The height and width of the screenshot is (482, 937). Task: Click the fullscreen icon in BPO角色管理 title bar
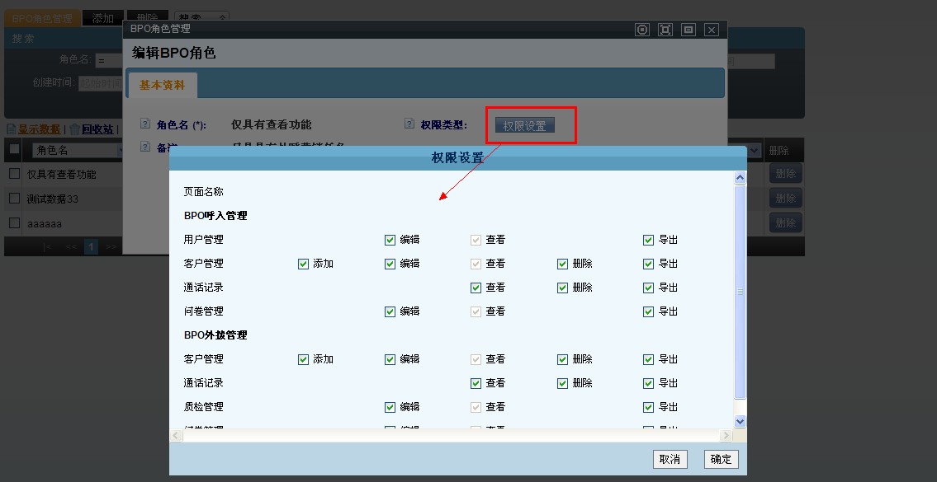[665, 30]
